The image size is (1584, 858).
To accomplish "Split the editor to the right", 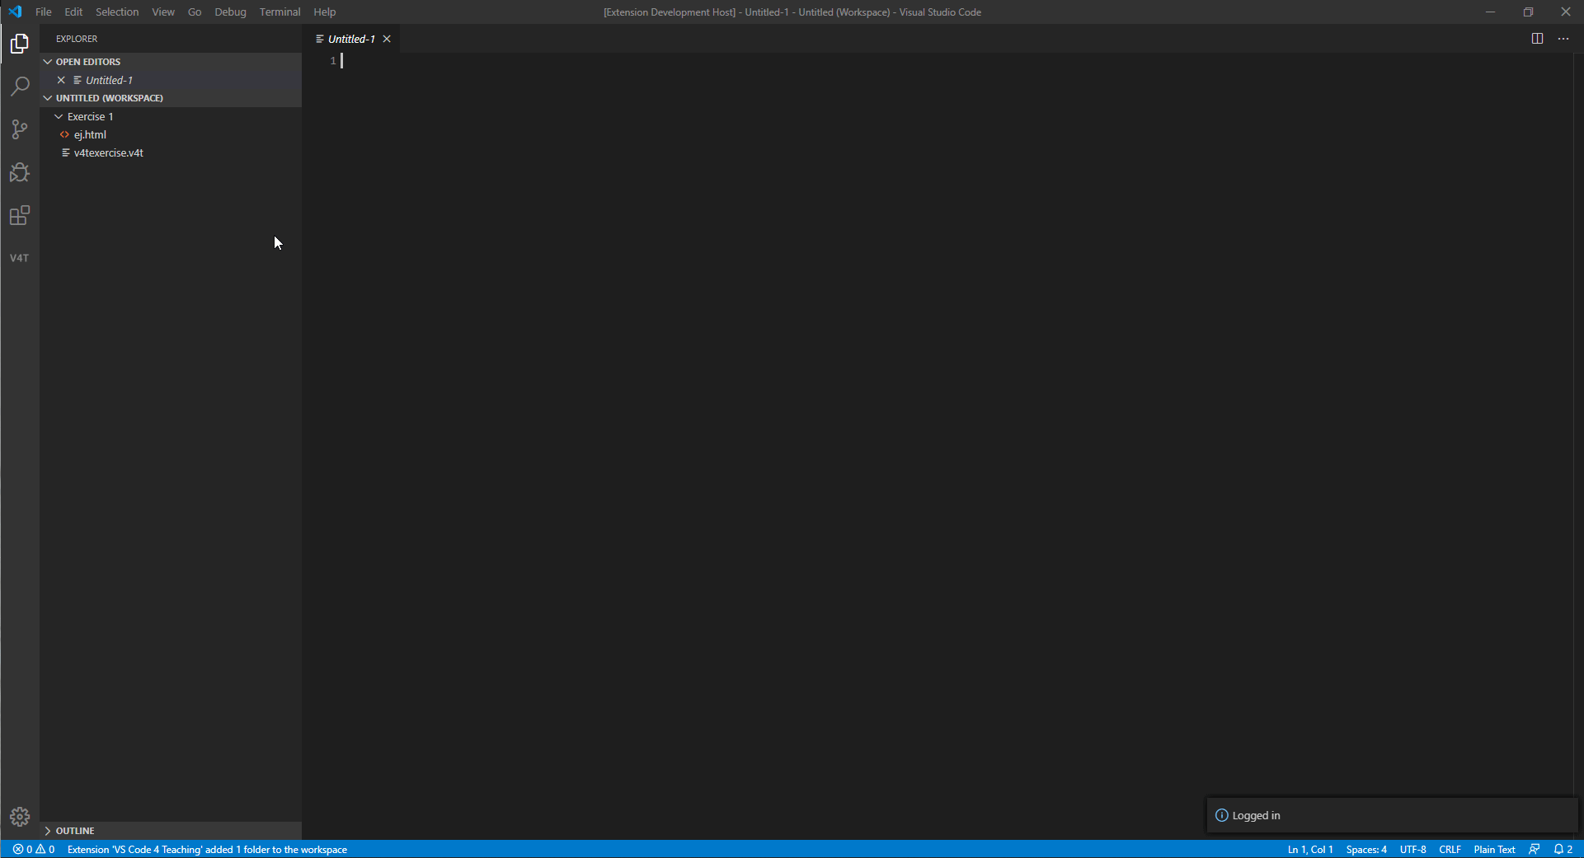I will [x=1537, y=39].
